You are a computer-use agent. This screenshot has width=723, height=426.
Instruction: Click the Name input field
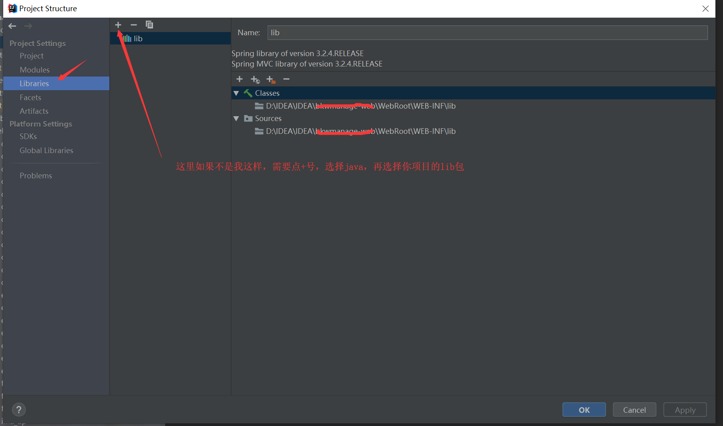click(487, 32)
